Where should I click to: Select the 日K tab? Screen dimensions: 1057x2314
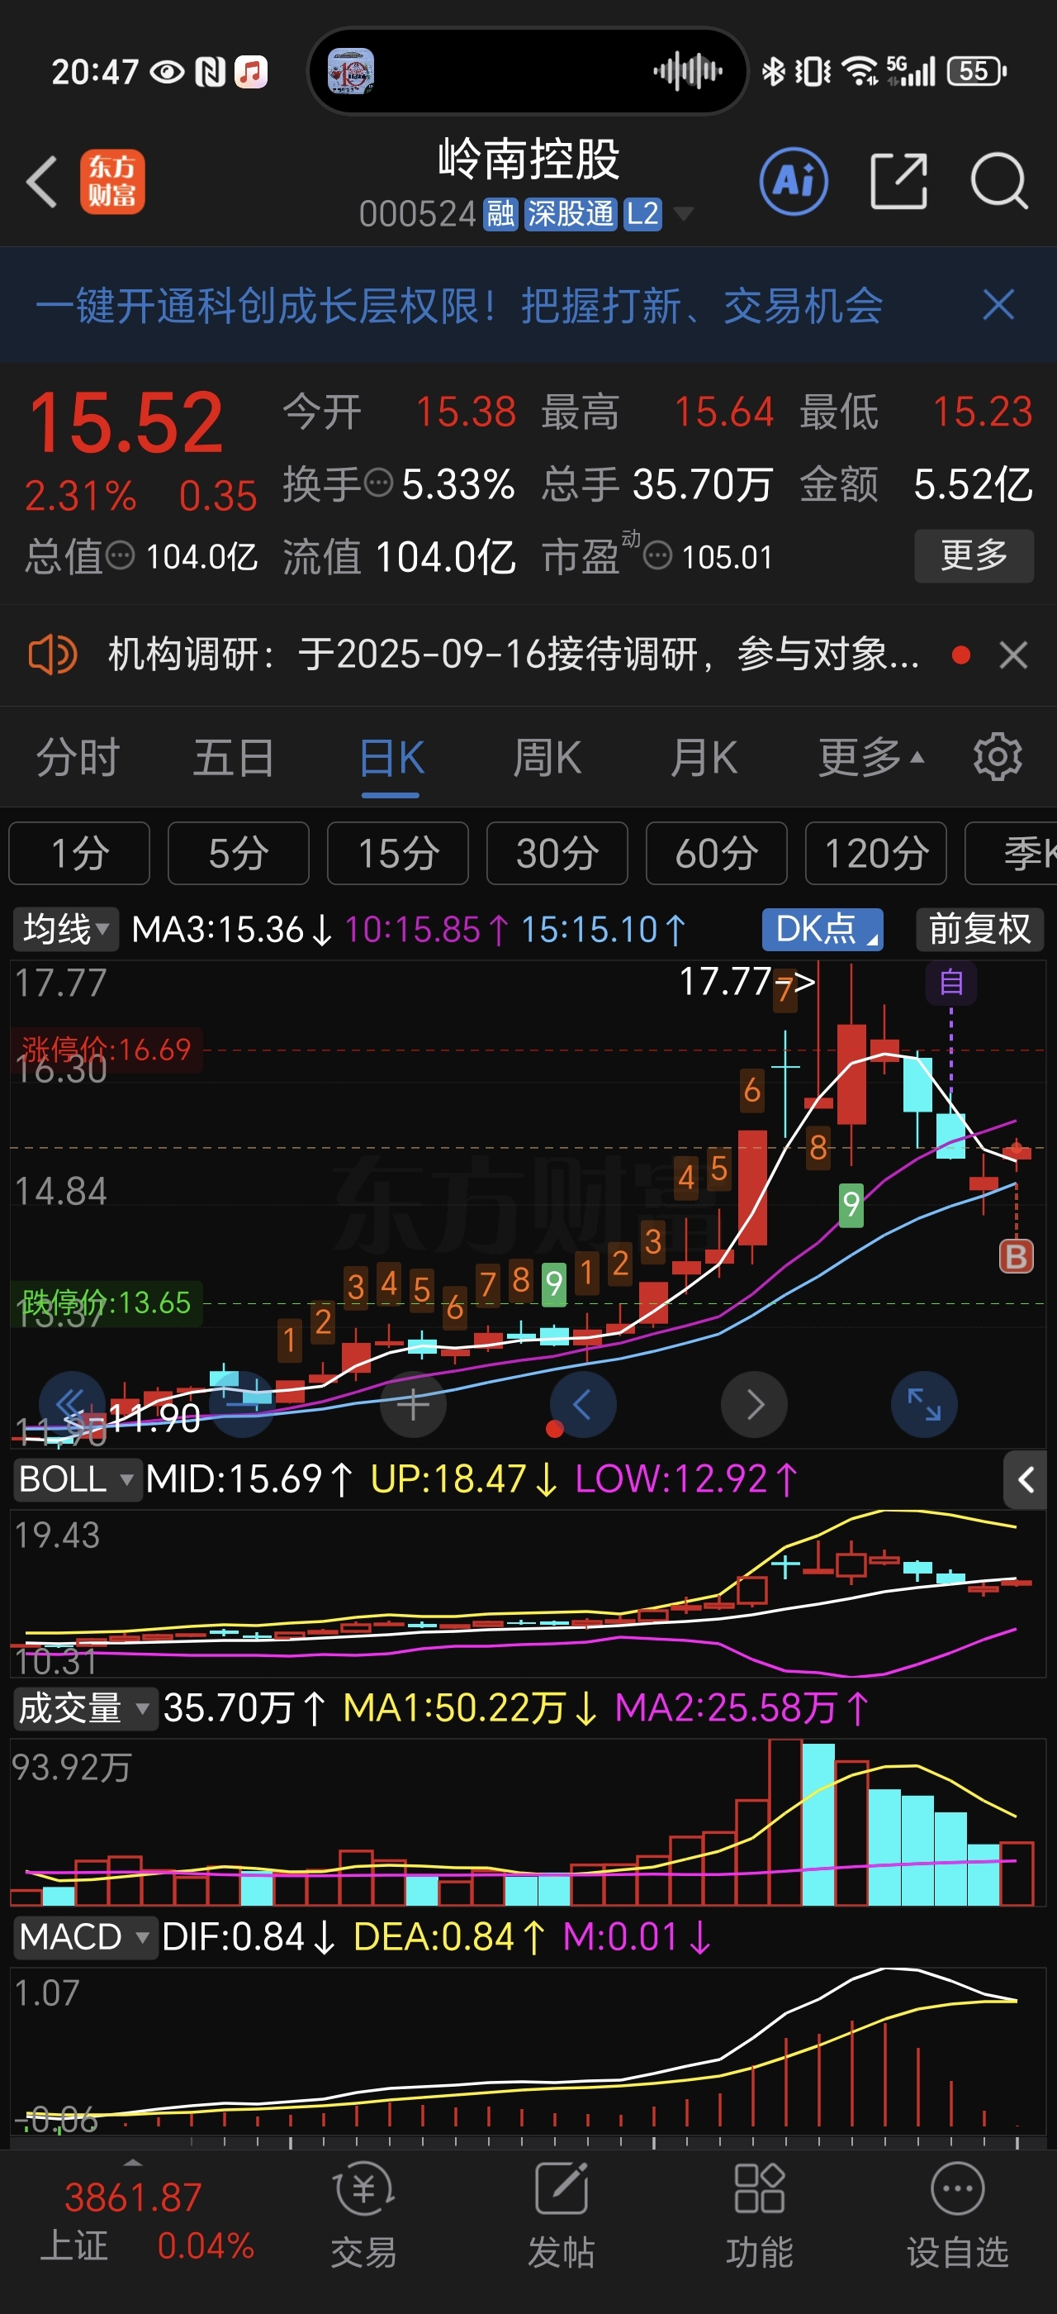(391, 757)
